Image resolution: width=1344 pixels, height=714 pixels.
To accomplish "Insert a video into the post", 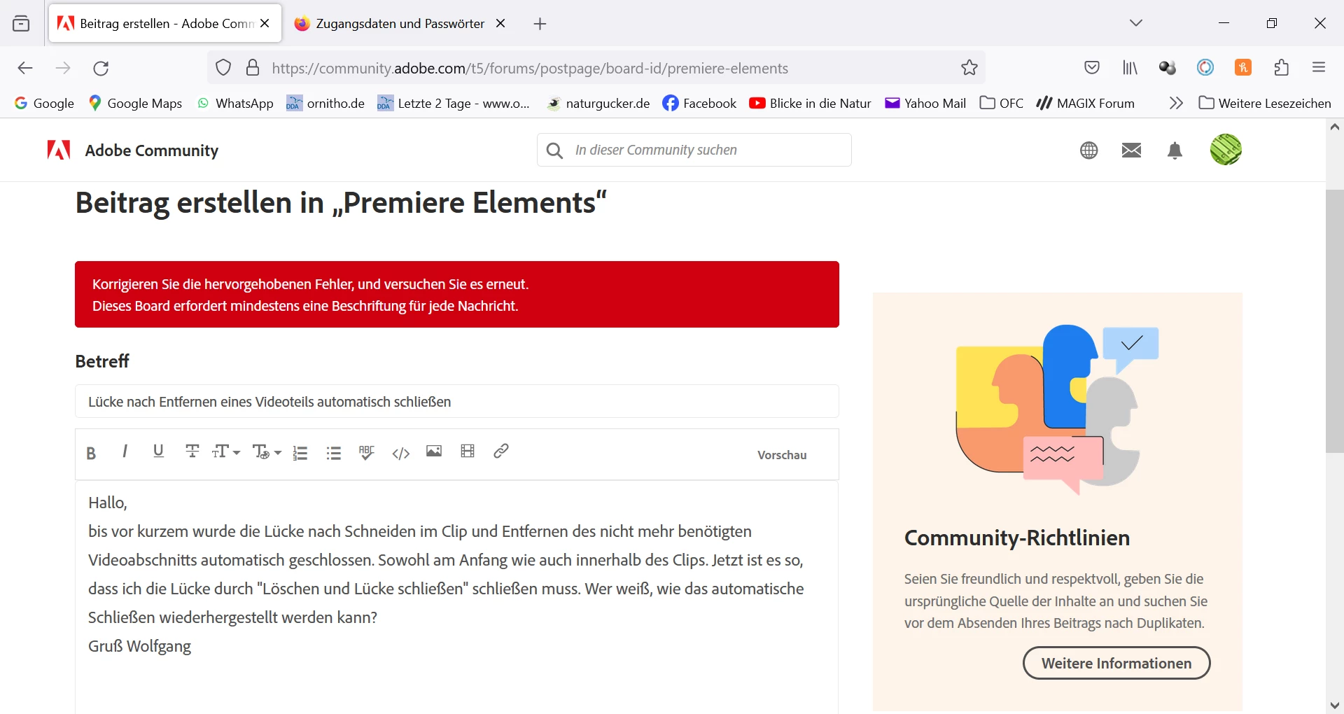I will (468, 451).
